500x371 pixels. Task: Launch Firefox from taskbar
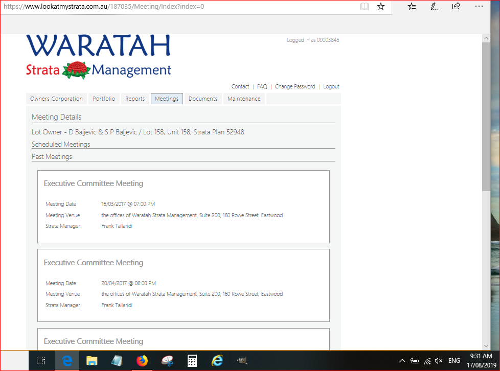coord(142,360)
